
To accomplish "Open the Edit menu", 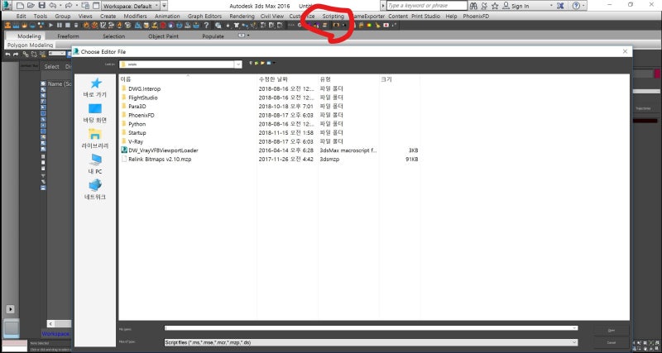I will pos(22,16).
